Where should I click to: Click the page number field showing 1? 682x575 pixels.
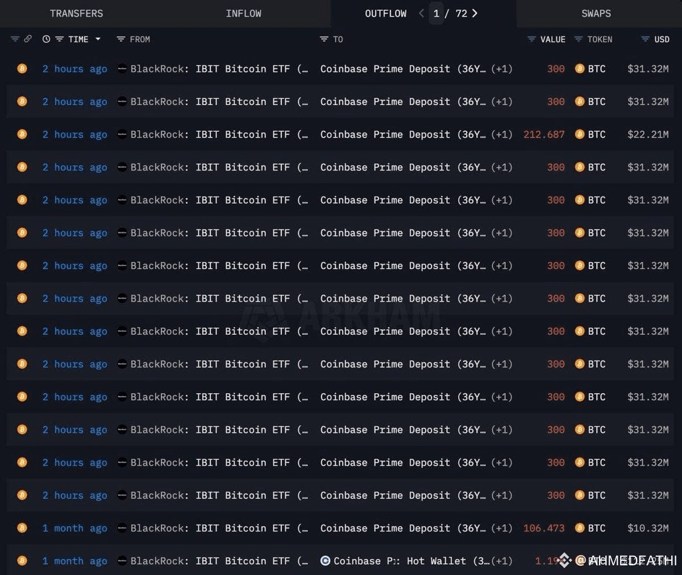(436, 13)
